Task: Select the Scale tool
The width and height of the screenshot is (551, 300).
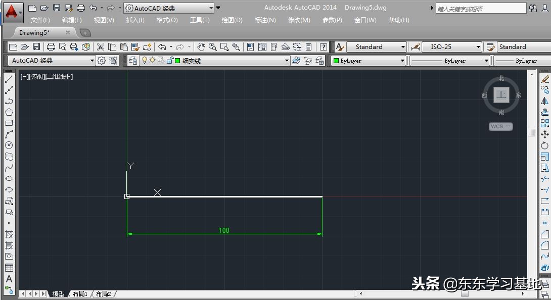Action: tap(545, 157)
